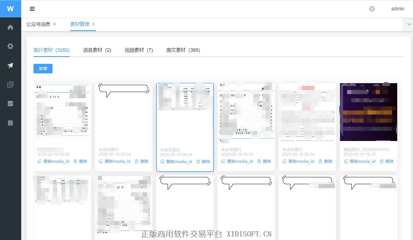413x240 pixels.
Task: Open the second-row thumbnail dated 27 日
Action: (x=124, y=204)
